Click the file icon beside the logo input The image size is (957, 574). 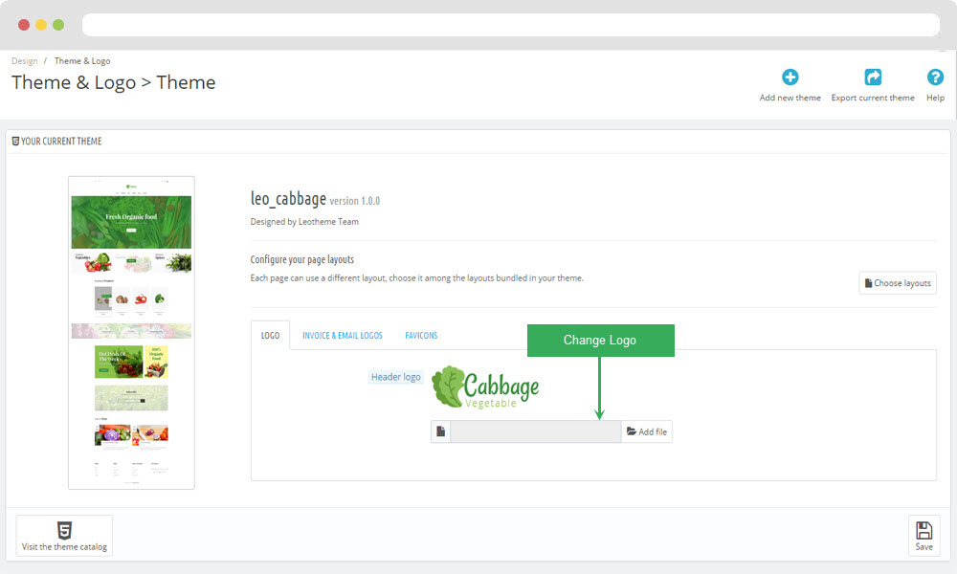(440, 432)
